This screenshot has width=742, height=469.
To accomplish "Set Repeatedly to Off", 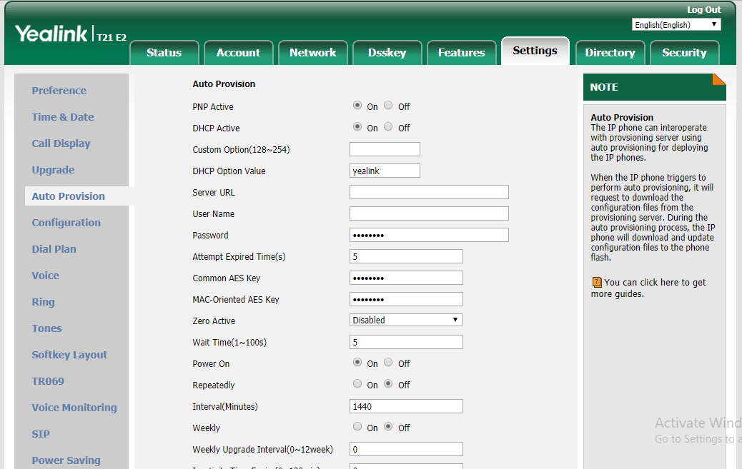I will pos(388,384).
